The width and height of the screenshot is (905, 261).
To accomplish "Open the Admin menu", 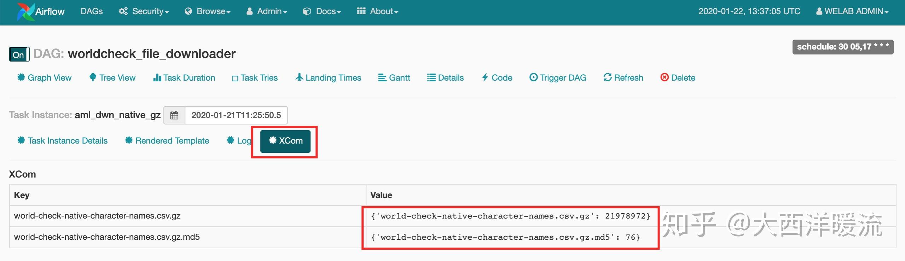I will (x=267, y=11).
